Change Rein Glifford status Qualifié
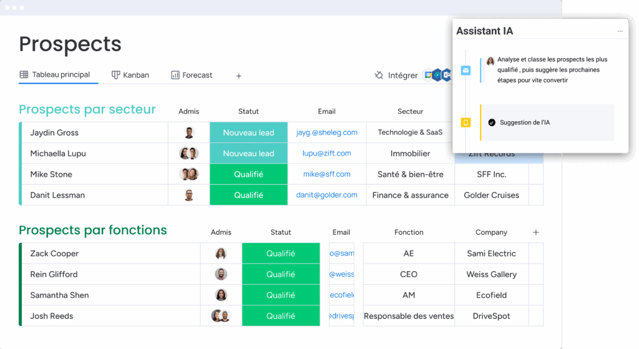The image size is (639, 349). tap(281, 274)
